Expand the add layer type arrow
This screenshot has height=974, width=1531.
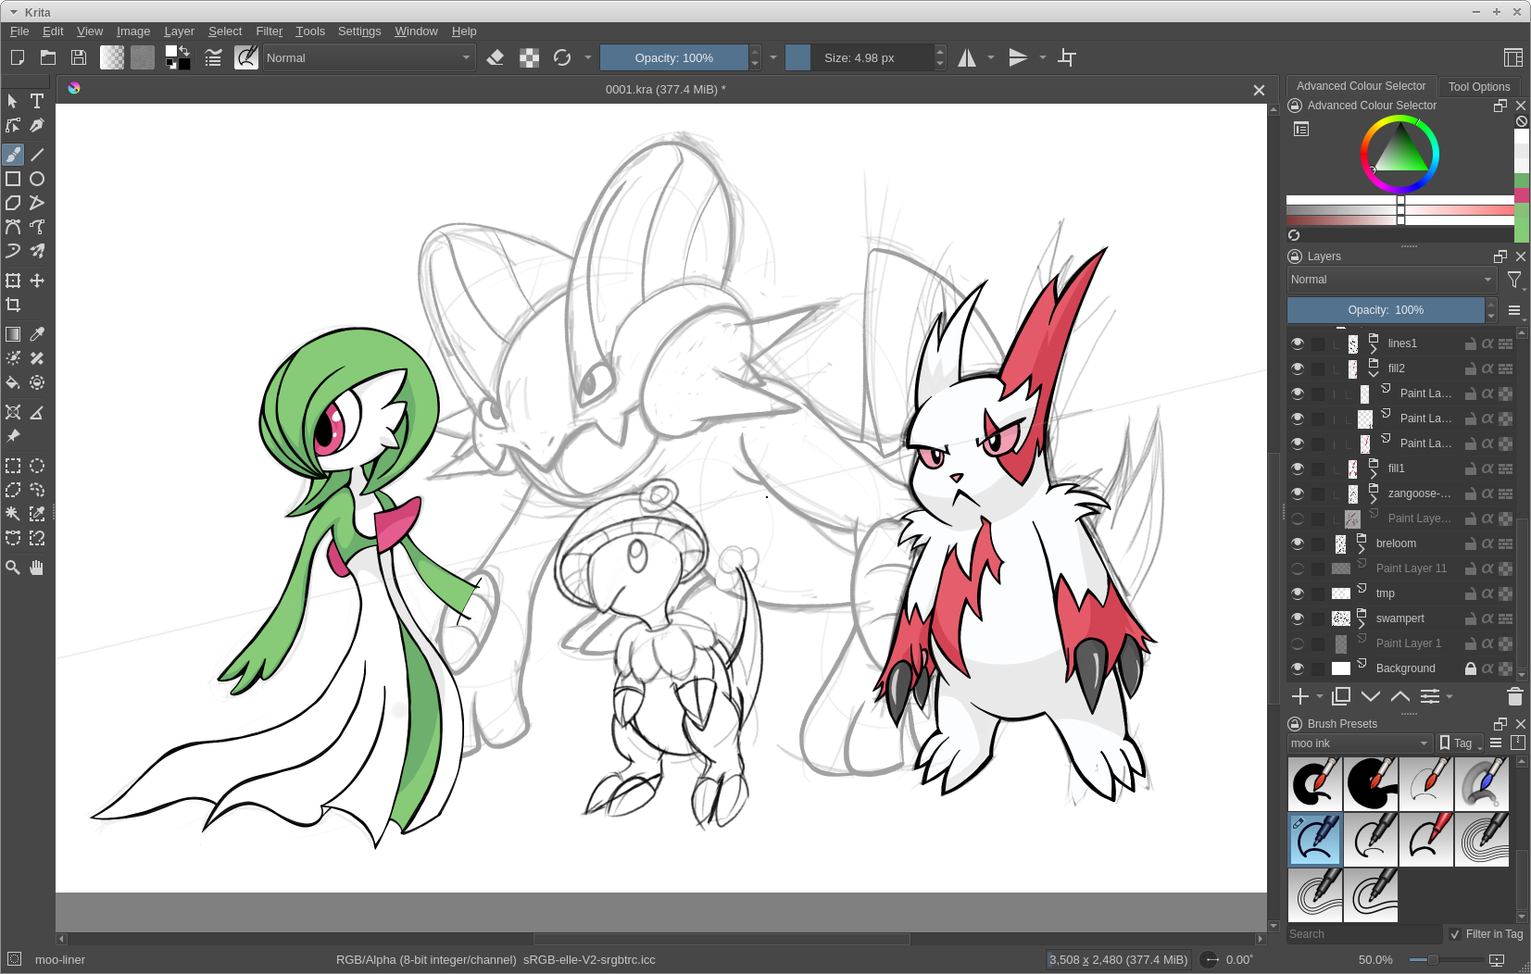coord(1320,696)
